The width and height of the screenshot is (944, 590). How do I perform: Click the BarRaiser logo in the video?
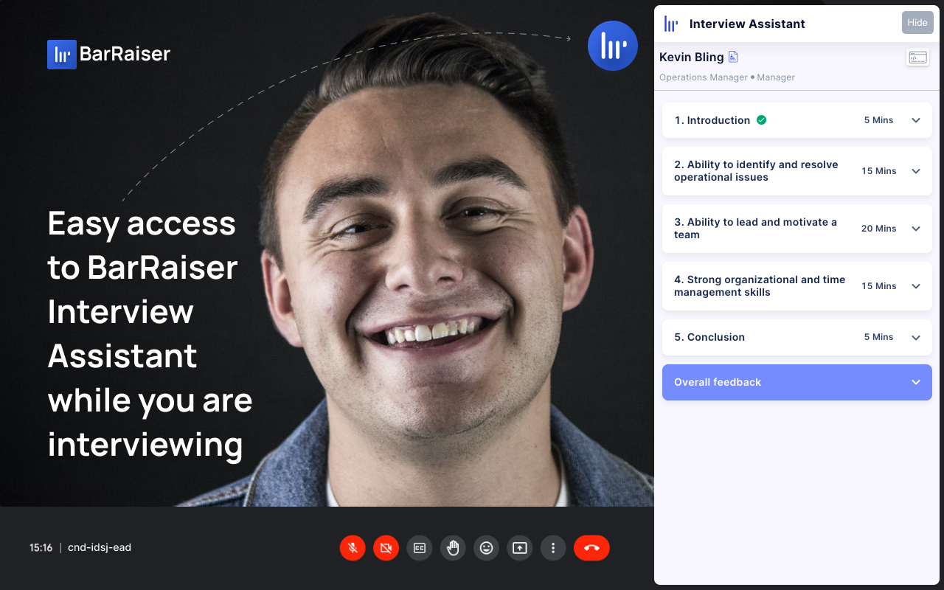(108, 54)
